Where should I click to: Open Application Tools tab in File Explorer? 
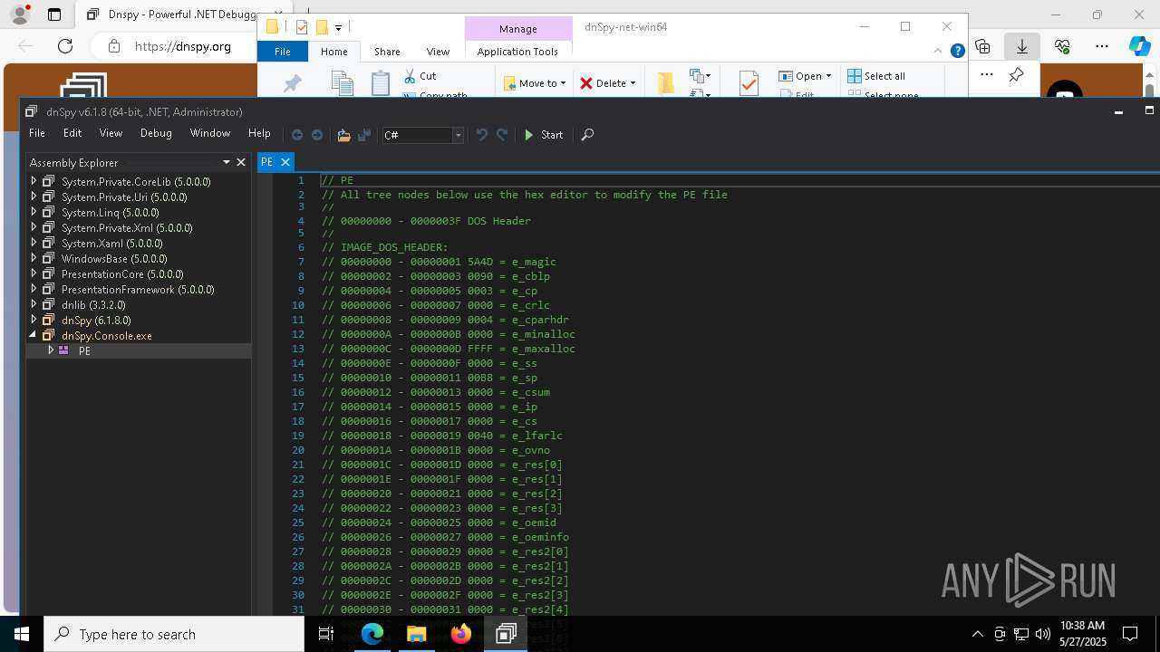tap(517, 52)
